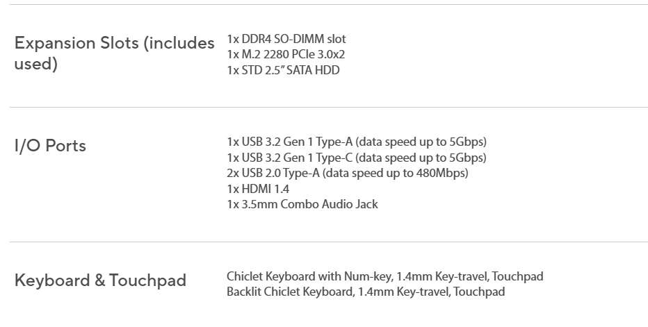Screen dimensions: 648x327
Task: Click the word "used)" in the heading
Action: pos(36,65)
